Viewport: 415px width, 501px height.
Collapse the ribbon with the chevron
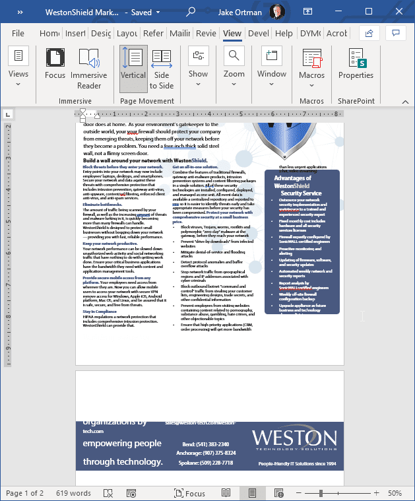click(x=405, y=102)
